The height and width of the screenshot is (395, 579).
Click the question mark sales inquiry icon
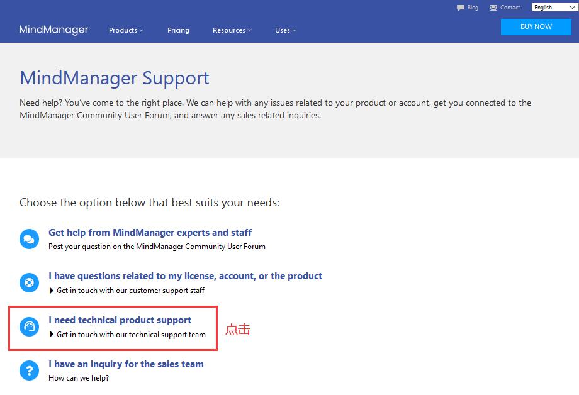point(29,370)
